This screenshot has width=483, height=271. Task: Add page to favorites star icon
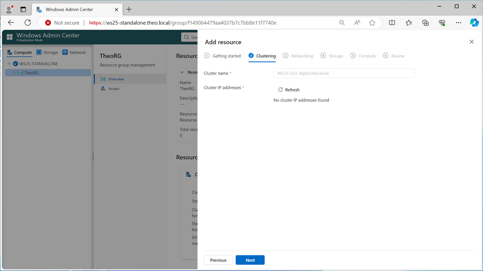point(372,22)
